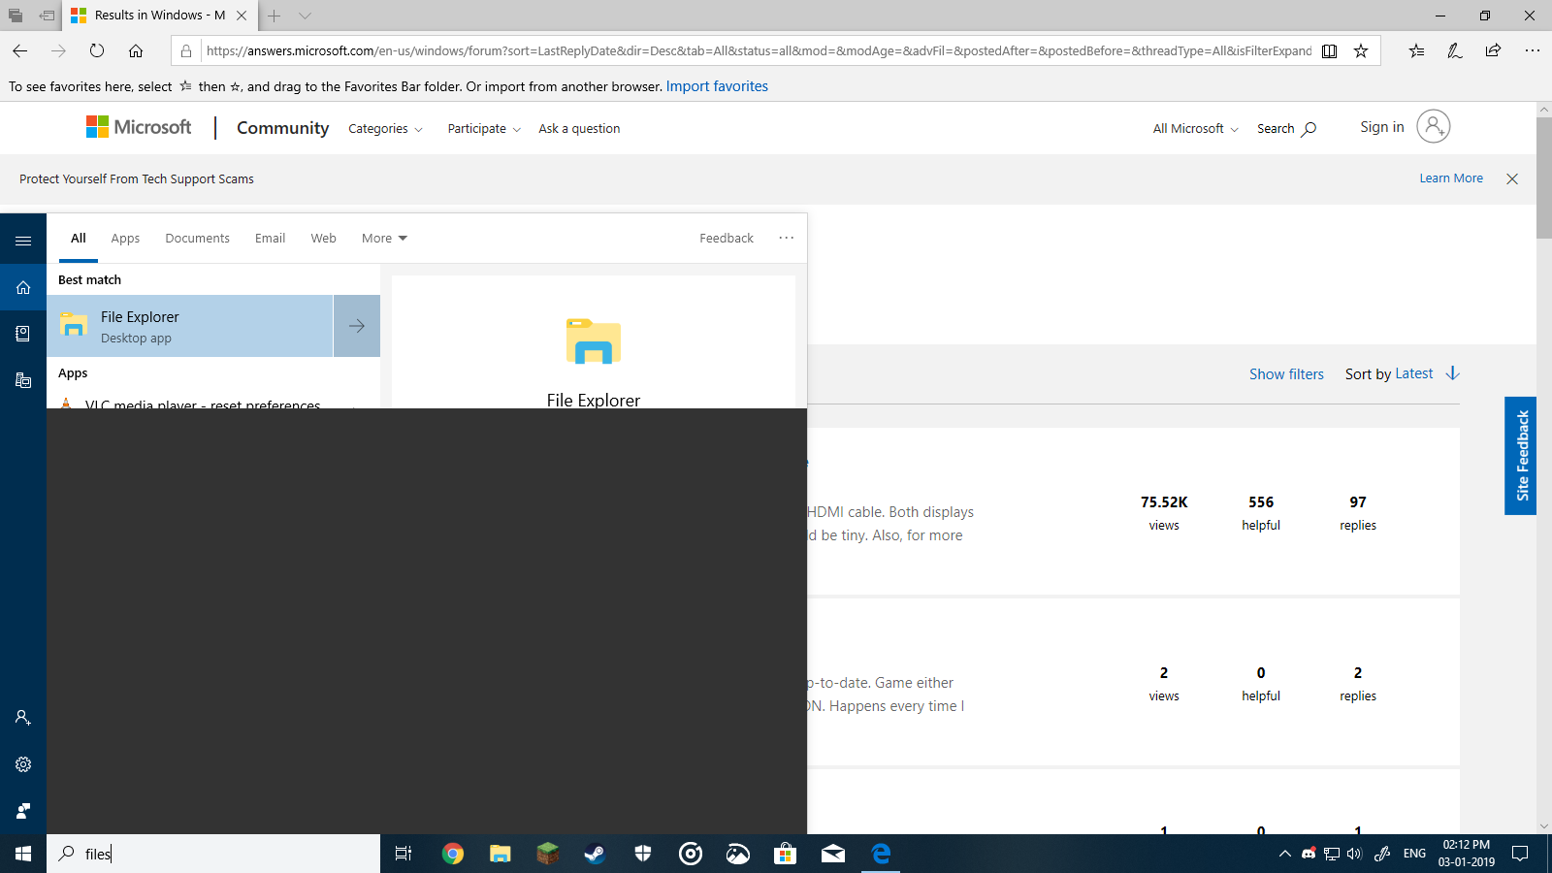1552x873 pixels.
Task: Open the circular target app icon
Action: (690, 854)
